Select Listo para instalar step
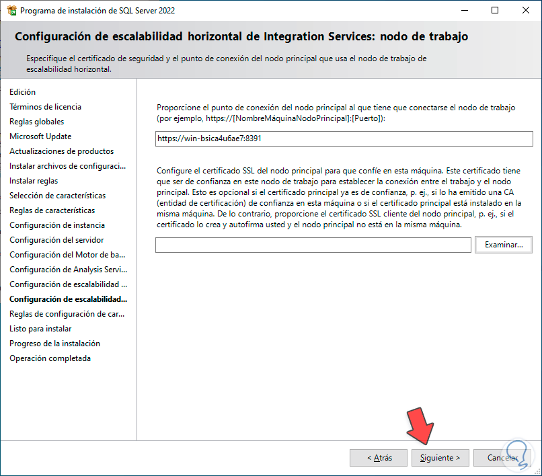 coord(40,329)
